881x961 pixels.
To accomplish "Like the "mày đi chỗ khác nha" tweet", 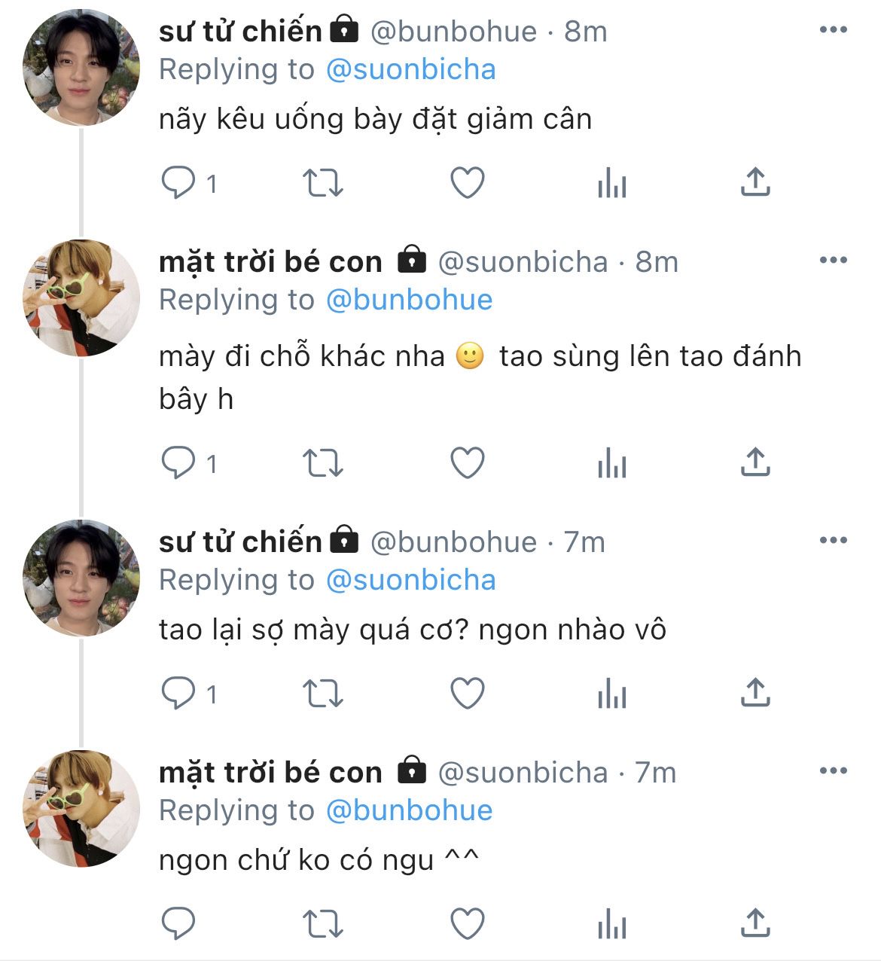I will (x=467, y=462).
